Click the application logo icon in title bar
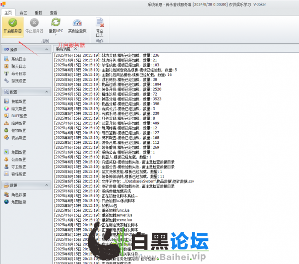Viewport: 299px width, 264px height. (x=3, y=4)
